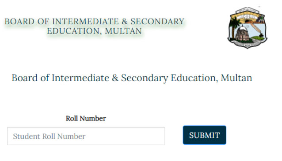Submit the roll number form
Viewport: 282px width, 161px height.
tap(205, 135)
